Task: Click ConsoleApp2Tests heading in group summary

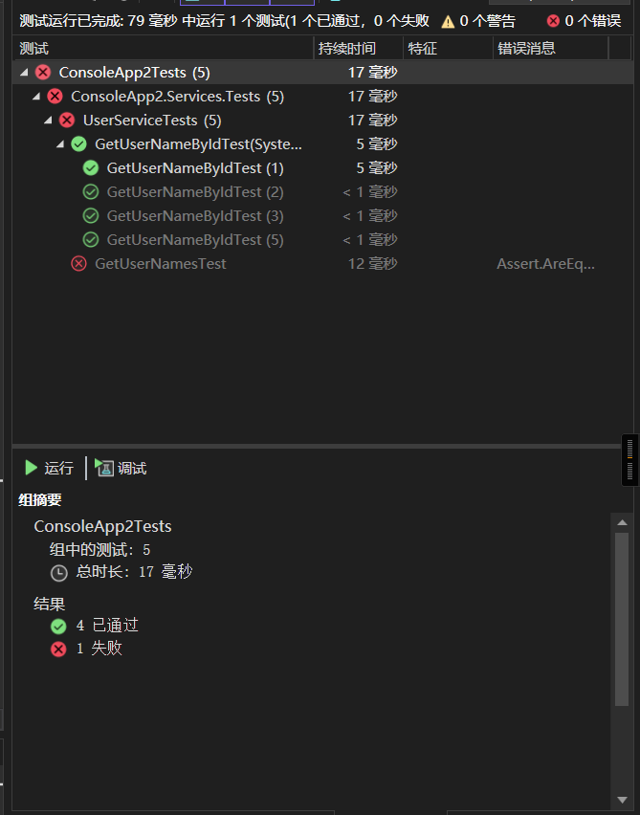Action: pyautogui.click(x=102, y=526)
